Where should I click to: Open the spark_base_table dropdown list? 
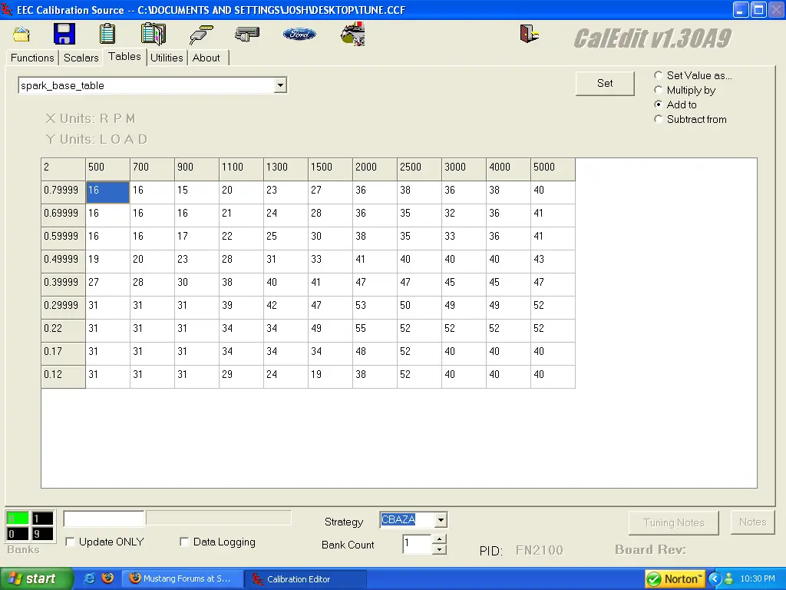(x=281, y=85)
